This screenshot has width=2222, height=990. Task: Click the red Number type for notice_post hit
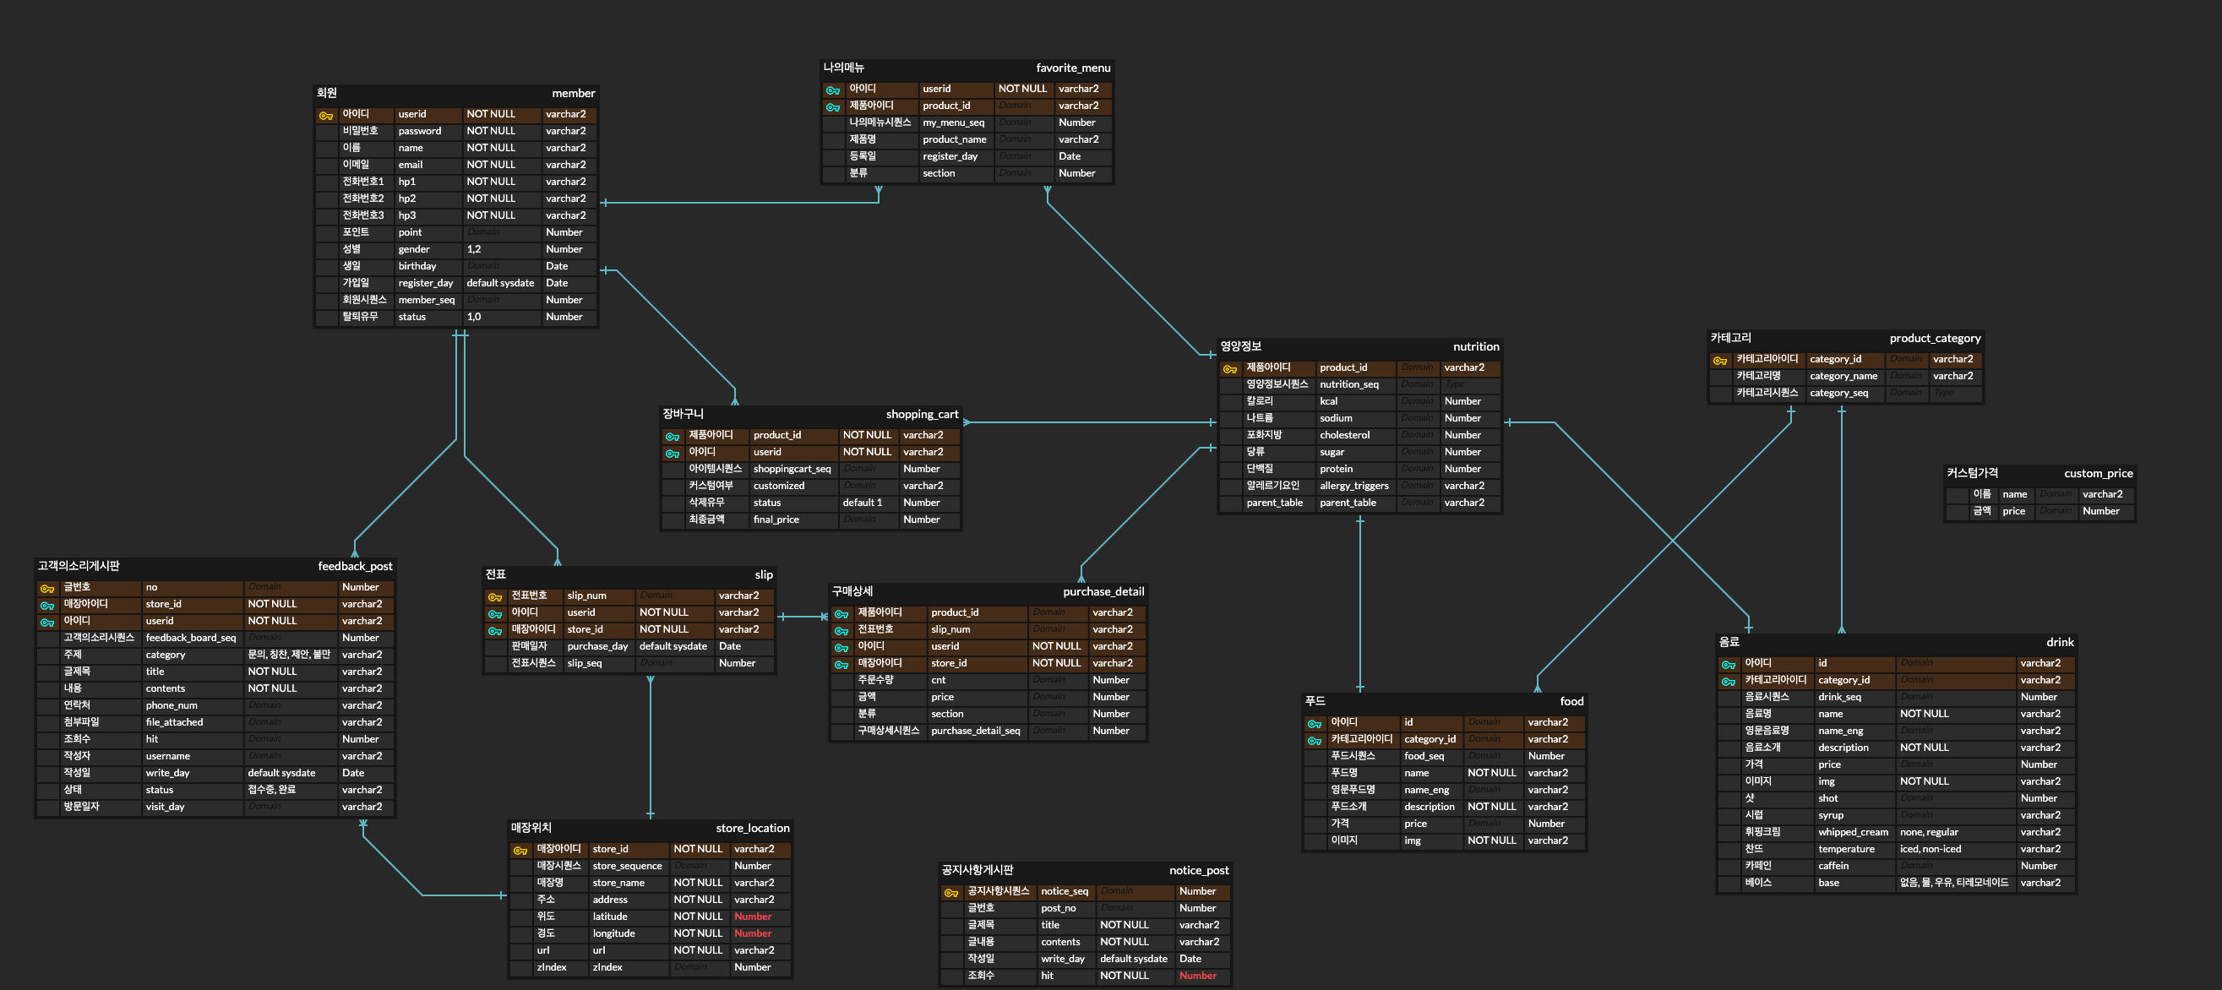(1197, 976)
